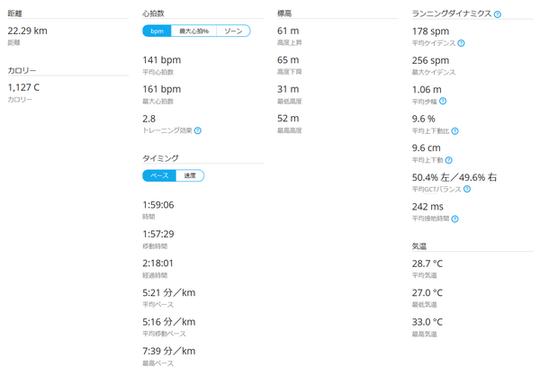Select bpm heart rate toggle
This screenshot has height=375, width=540.
(x=157, y=31)
